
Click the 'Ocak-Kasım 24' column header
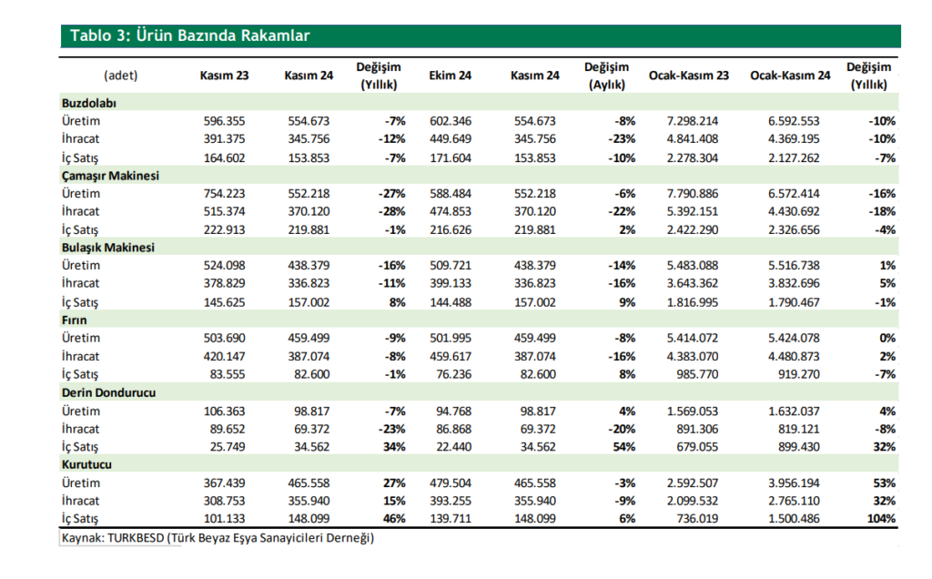pyautogui.click(x=790, y=76)
